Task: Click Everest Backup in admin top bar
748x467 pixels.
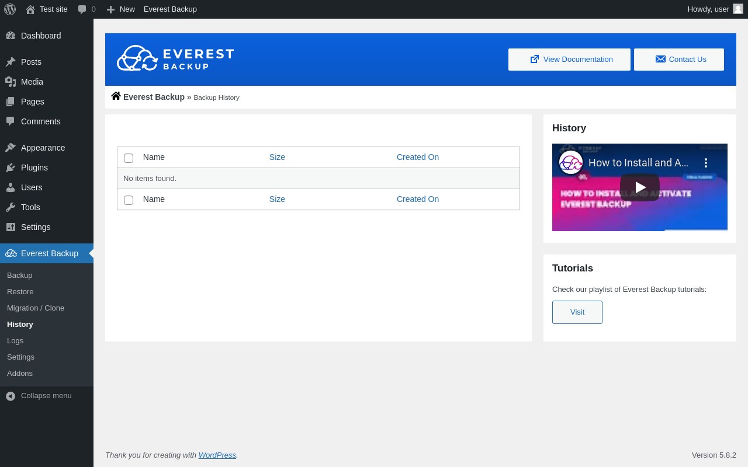Action: coord(170,9)
